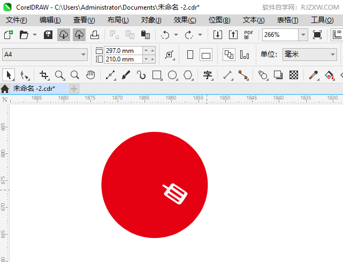Click the auto-fit page icon
The height and width of the screenshot is (262, 343).
170,55
